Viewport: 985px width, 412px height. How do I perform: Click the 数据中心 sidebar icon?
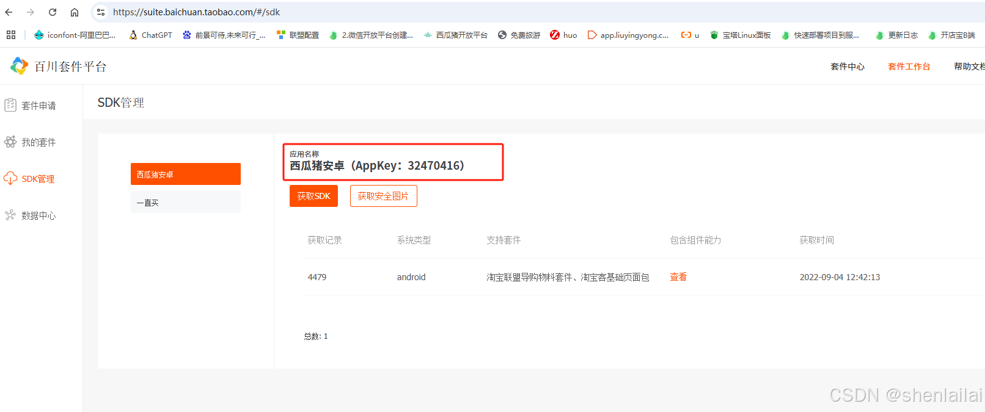tap(10, 215)
